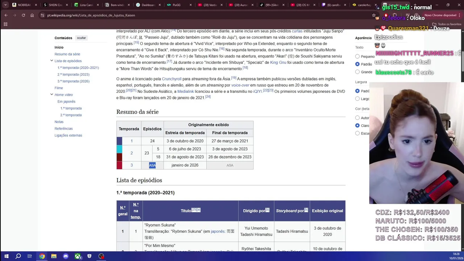
Task: Hide the contents sidebar with ocultar
Action: [x=82, y=38]
